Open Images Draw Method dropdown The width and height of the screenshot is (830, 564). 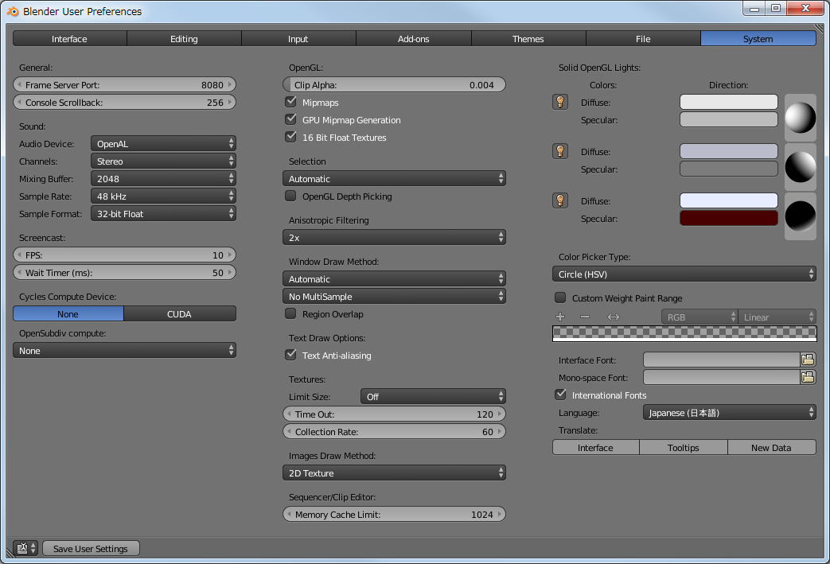pyautogui.click(x=395, y=473)
